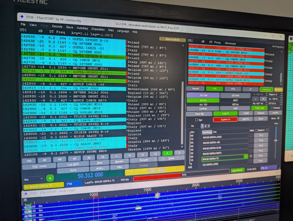293x221 pixels.
Task: Click the CQ message input field
Action: [233, 132]
